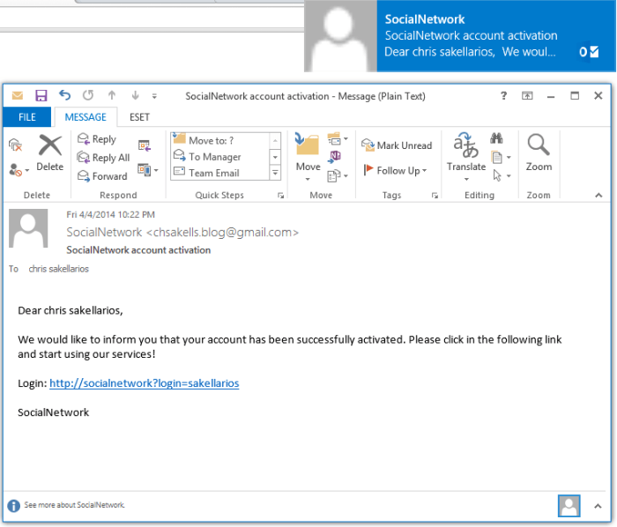Collapse the ribbon with the chevron

[598, 195]
